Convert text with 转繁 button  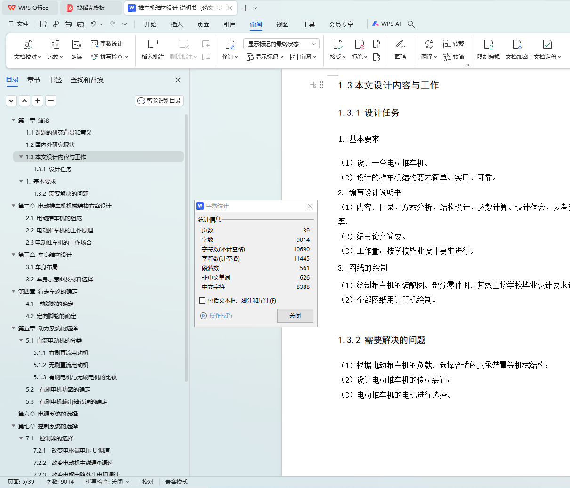pos(454,44)
